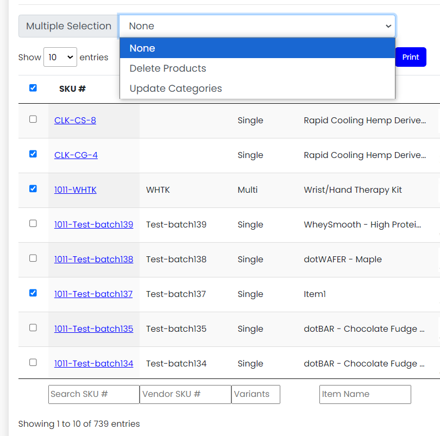Open the 1011-Test-batch135 product link
440x436 pixels.
pyautogui.click(x=93, y=328)
